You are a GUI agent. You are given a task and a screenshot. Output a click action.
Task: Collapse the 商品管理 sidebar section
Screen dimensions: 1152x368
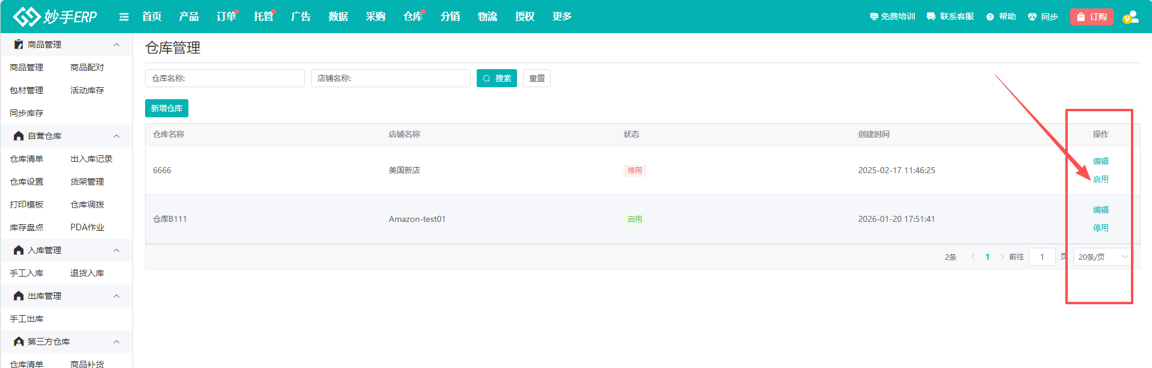[117, 44]
